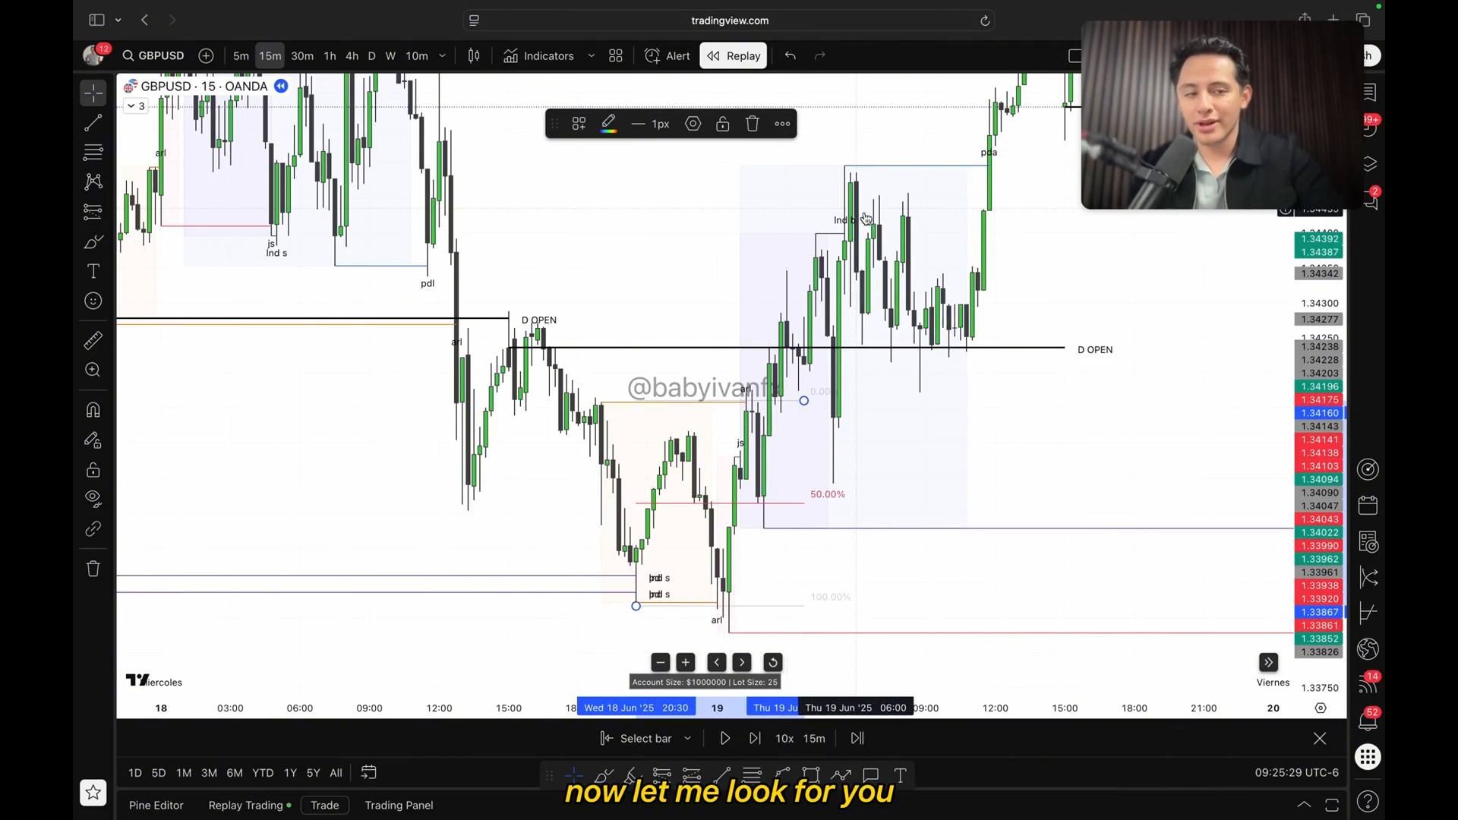Activate the Measure ruler tool
Screen dimensions: 1458x820
93,341
